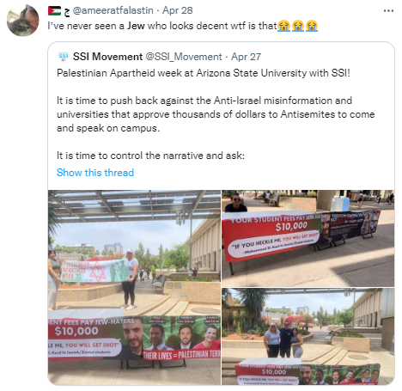Click the middle crying emoji
The height and width of the screenshot is (391, 402).
coord(298,26)
